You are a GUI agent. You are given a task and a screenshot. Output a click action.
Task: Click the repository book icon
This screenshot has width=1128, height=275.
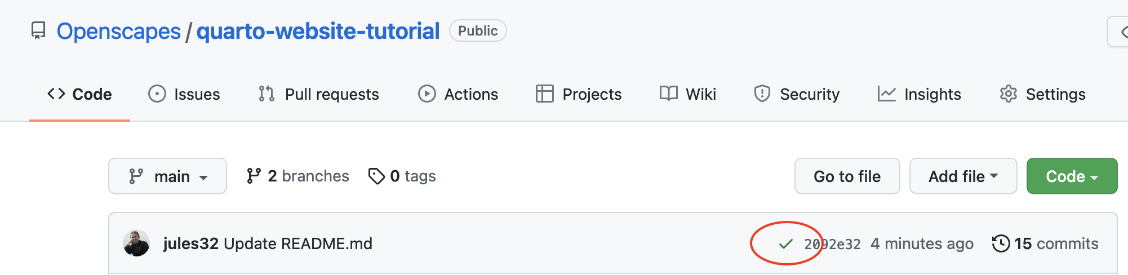pyautogui.click(x=38, y=30)
